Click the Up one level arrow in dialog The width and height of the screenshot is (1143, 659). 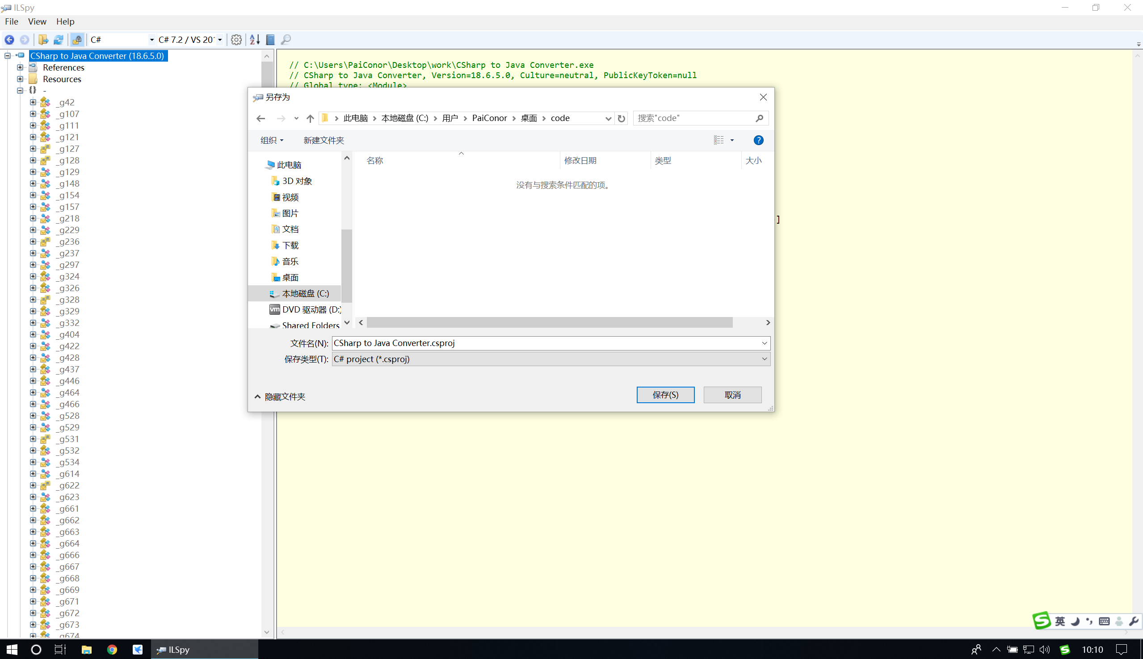click(310, 119)
